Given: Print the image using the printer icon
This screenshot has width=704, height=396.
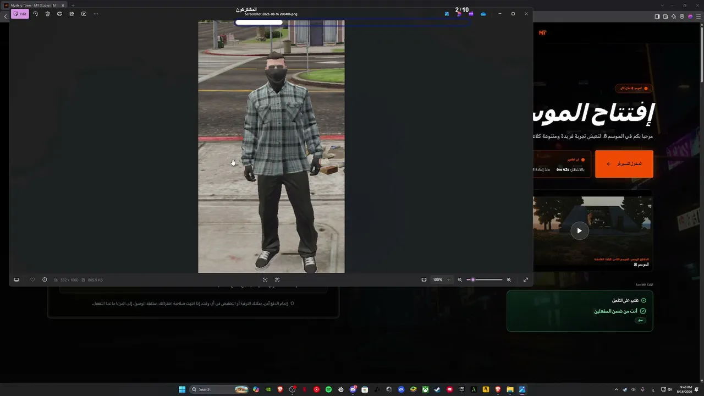Looking at the screenshot, I should (x=60, y=14).
